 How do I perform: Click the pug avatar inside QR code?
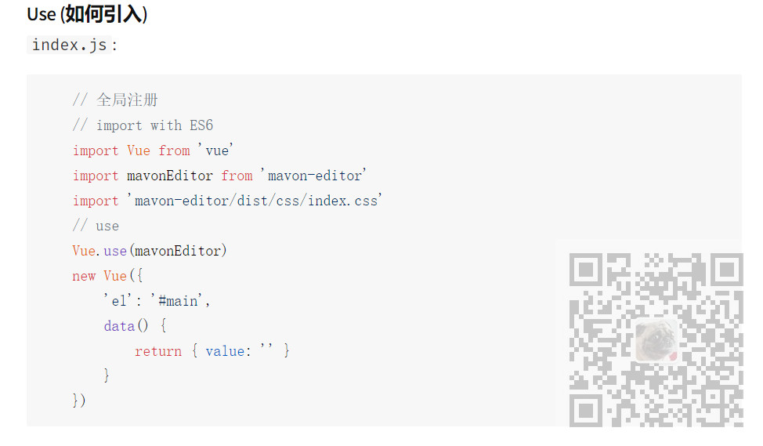656,339
